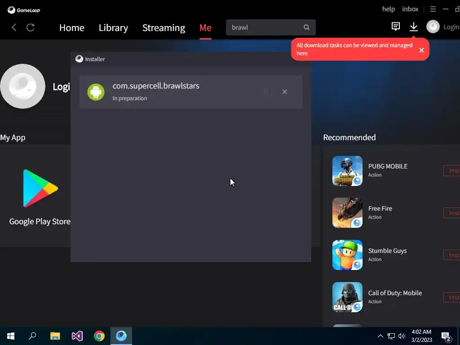460x345 pixels.
Task: Select the Me tab
Action: point(205,27)
